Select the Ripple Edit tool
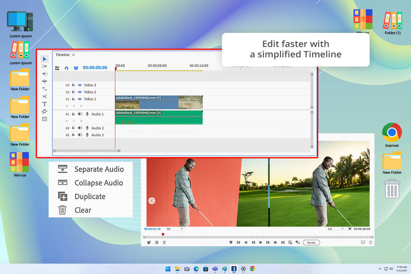This screenshot has height=274, width=411. 45,81
